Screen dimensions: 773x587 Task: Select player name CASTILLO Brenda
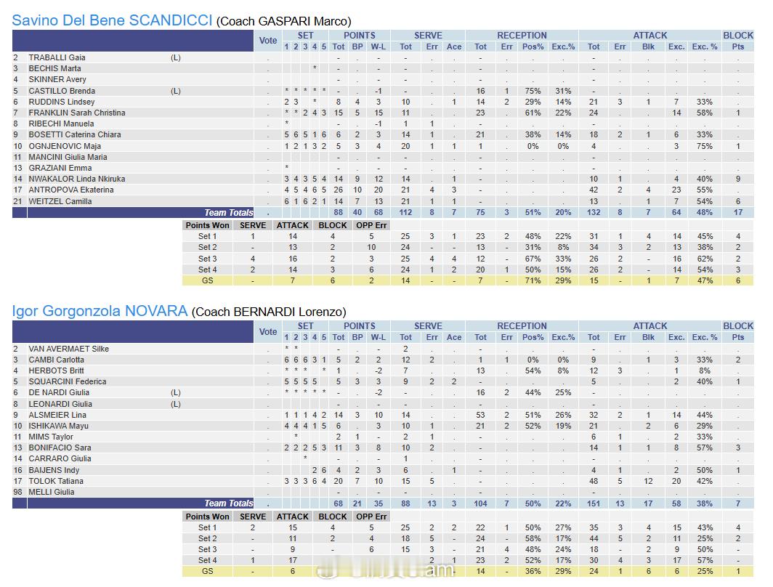click(x=62, y=92)
